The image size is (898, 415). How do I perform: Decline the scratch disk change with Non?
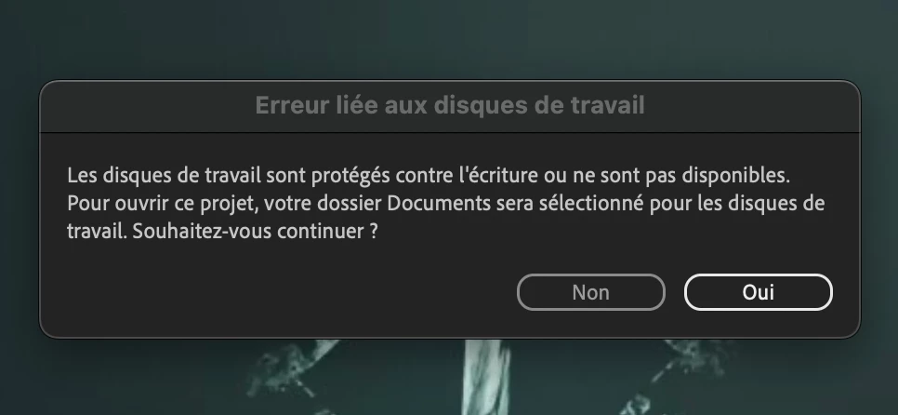pos(591,292)
